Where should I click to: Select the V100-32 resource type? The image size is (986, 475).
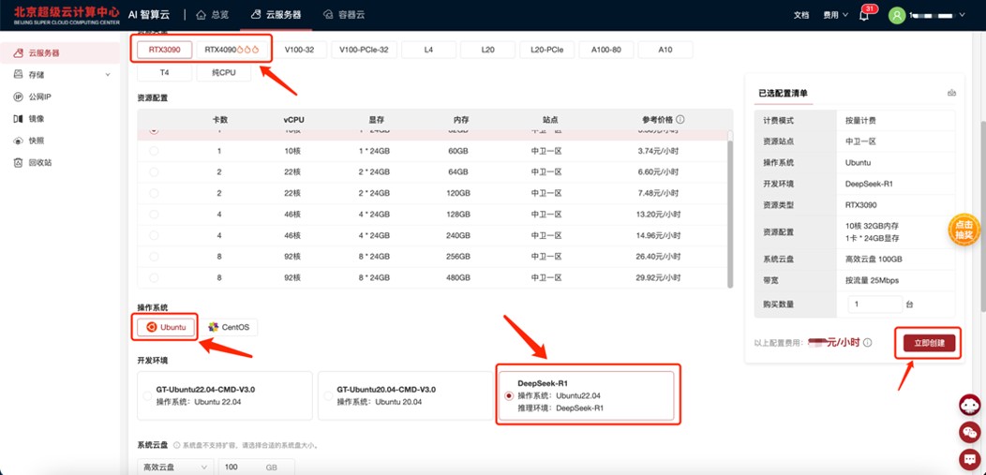point(299,50)
